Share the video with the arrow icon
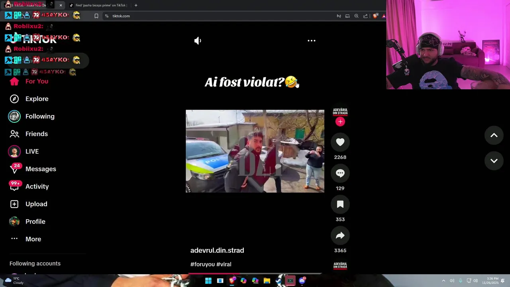 [340, 236]
